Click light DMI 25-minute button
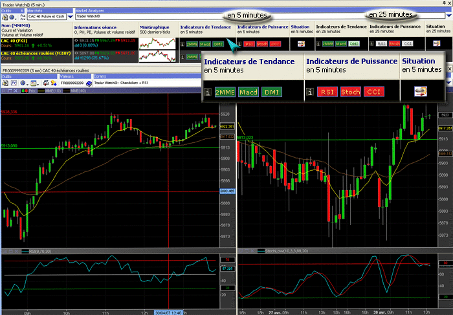Screen dimensions: 453x315 point(354,44)
